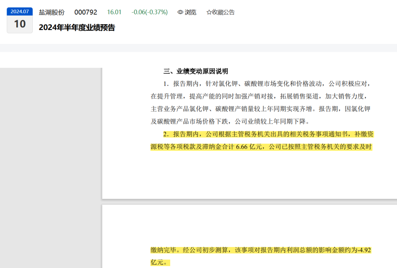This screenshot has height=268, width=397.
Task: Click the line starting 主营业务产品氯化钾
Action: coord(261,109)
